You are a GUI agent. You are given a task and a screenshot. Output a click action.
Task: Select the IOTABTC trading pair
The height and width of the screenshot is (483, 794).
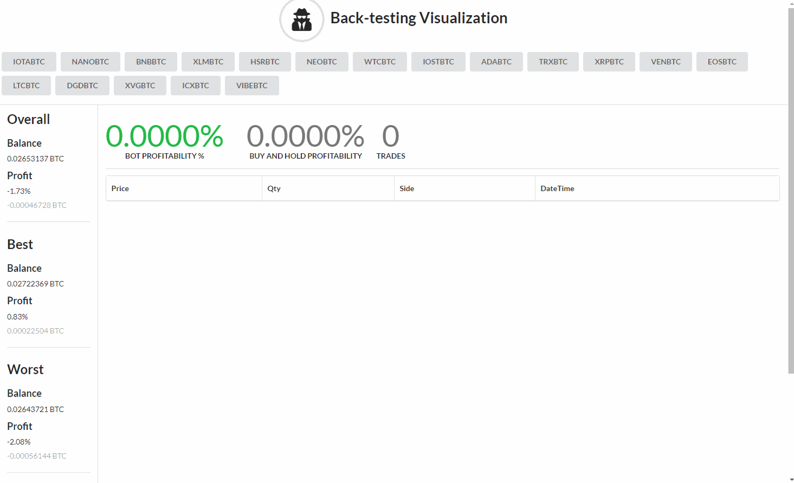pyautogui.click(x=29, y=61)
